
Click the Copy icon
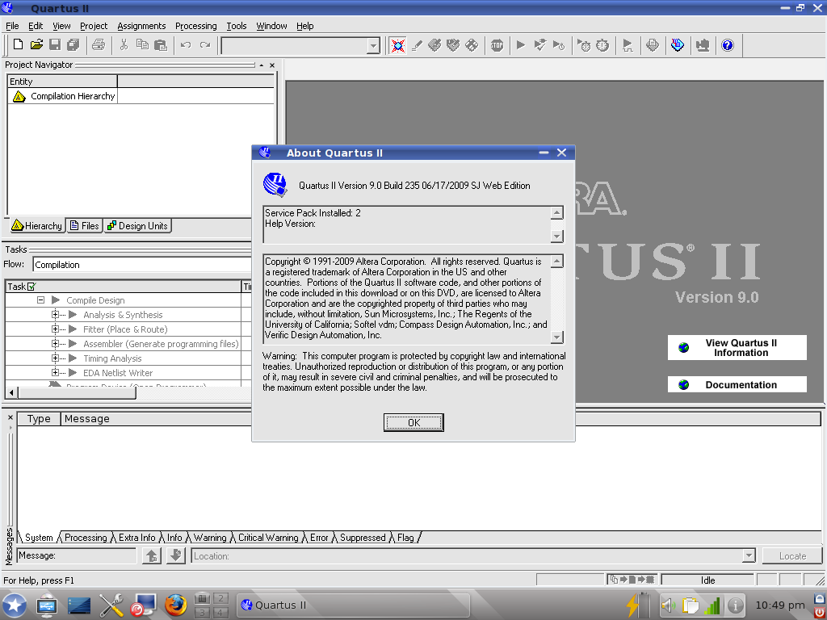142,45
